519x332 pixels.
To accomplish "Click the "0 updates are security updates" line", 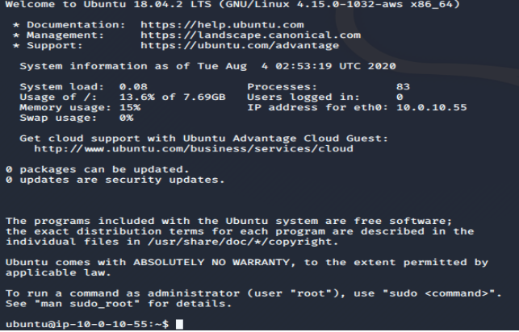I will [115, 180].
